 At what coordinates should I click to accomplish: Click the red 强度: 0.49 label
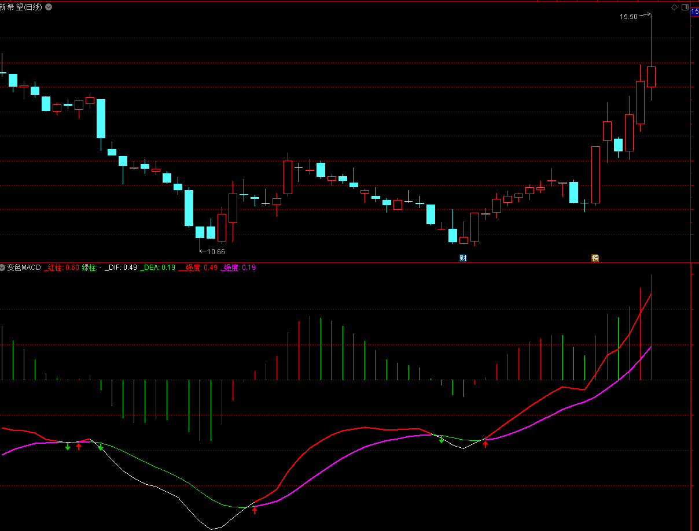pos(198,268)
